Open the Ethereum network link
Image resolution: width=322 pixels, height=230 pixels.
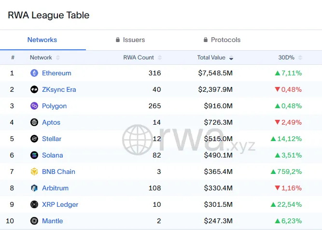point(56,73)
